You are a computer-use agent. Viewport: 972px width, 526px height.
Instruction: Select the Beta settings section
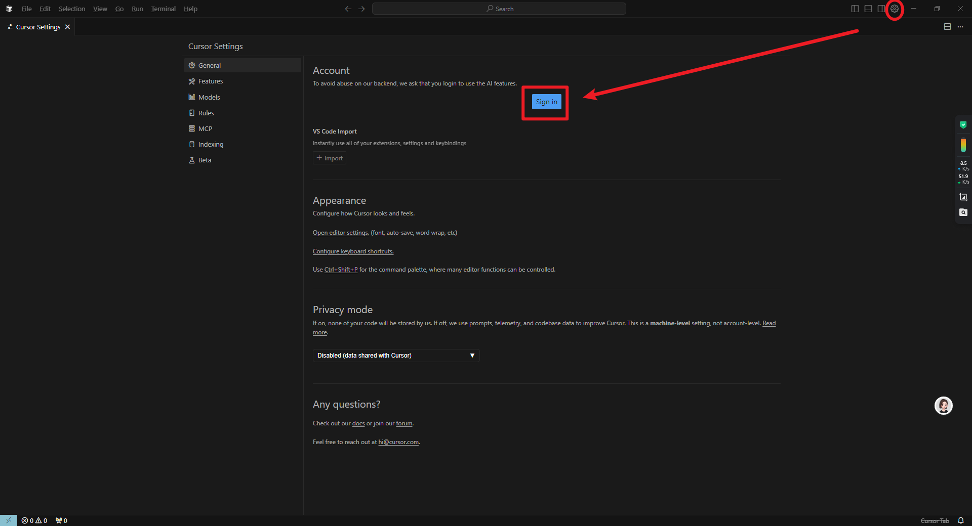(242, 160)
